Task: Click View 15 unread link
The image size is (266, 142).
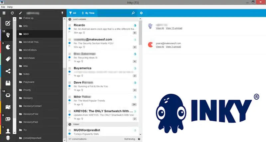Action: click(x=174, y=28)
